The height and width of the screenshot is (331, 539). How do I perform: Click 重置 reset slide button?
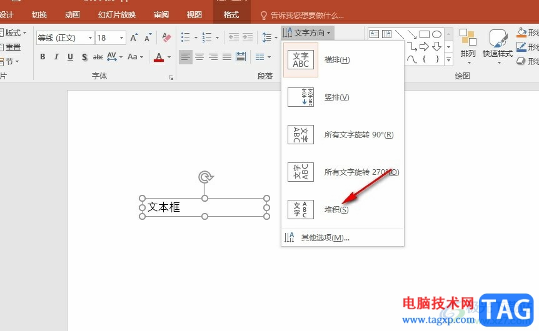click(10, 47)
